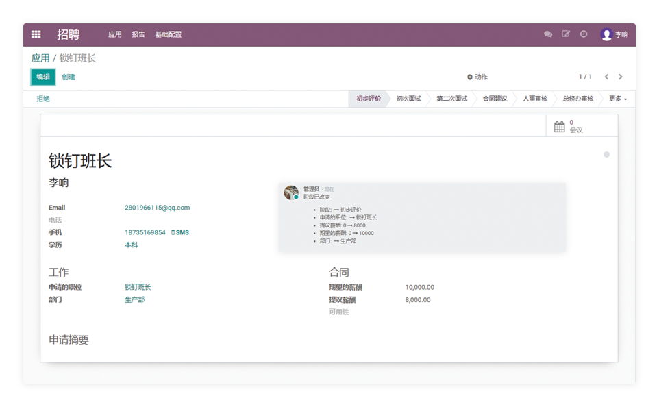Open the 动作 action dropdown
Image resolution: width=659 pixels, height=407 pixels.
(x=477, y=77)
